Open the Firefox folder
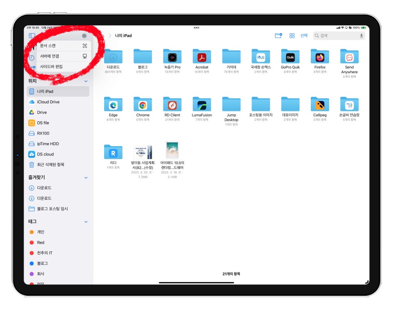 click(x=320, y=57)
